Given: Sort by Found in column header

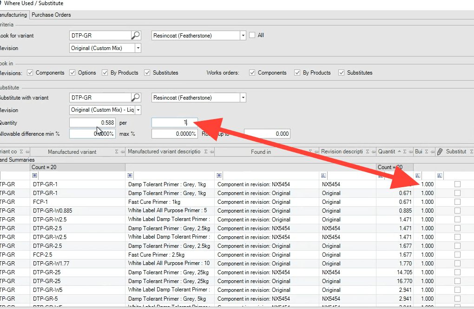Looking at the screenshot, I should (261, 152).
